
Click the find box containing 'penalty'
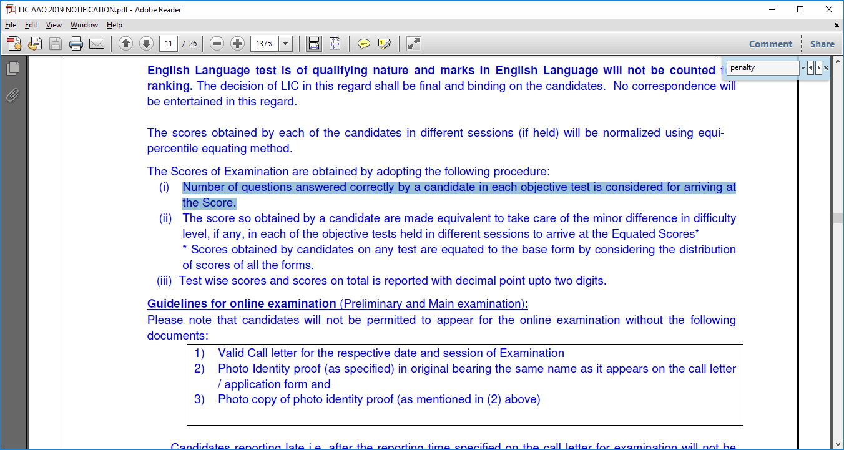pyautogui.click(x=763, y=67)
